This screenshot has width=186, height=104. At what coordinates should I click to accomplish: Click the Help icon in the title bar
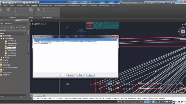171,3
